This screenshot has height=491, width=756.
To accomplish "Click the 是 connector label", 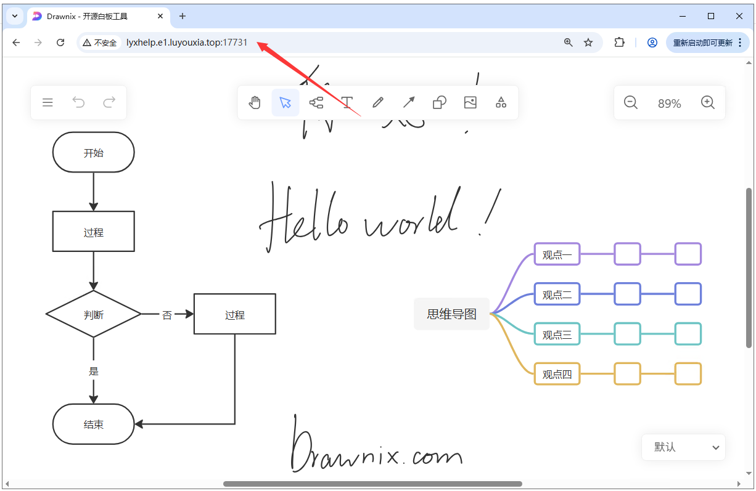I will (x=94, y=371).
